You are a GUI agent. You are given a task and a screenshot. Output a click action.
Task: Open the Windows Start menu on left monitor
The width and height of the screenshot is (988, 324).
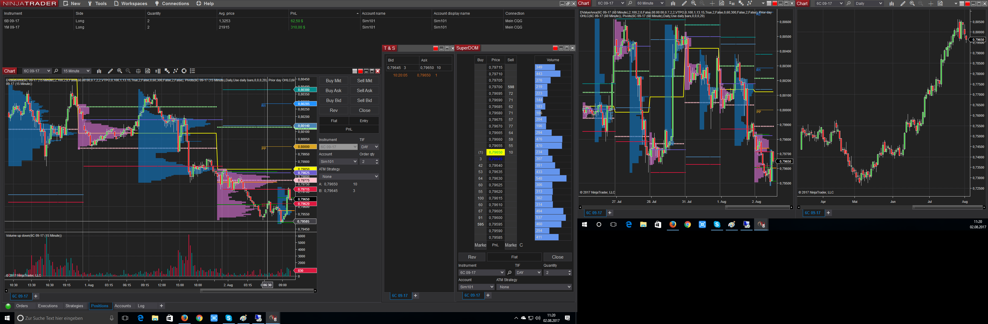(7, 318)
